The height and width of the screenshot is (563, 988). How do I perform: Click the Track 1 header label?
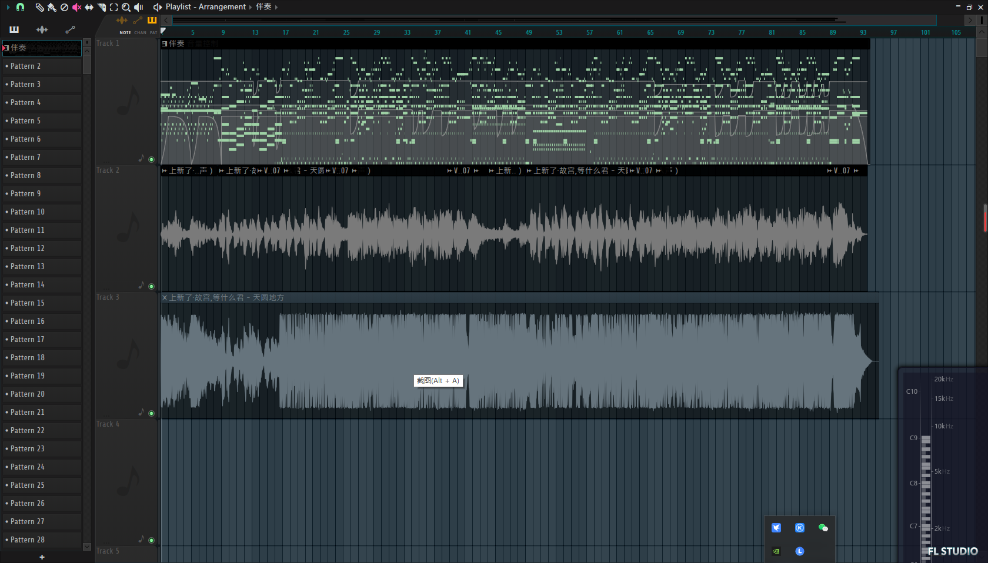click(108, 43)
